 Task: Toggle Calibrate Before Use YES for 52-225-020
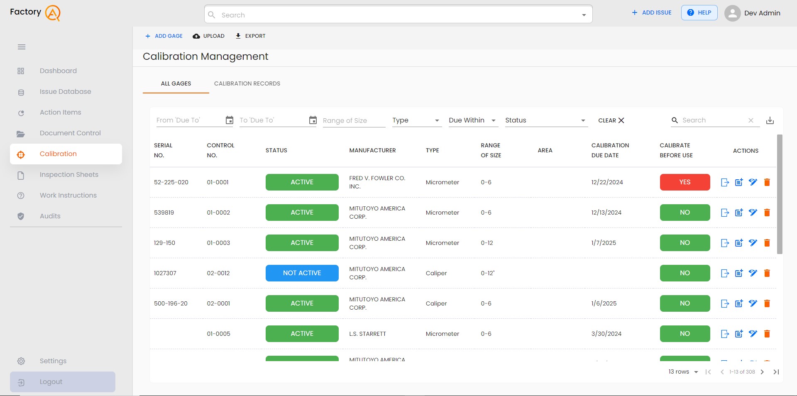click(x=685, y=182)
